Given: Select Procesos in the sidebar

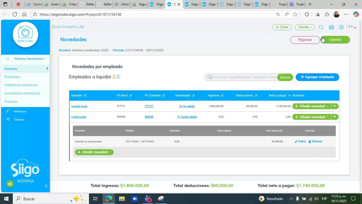Looking at the screenshot, I should pos(11,101).
